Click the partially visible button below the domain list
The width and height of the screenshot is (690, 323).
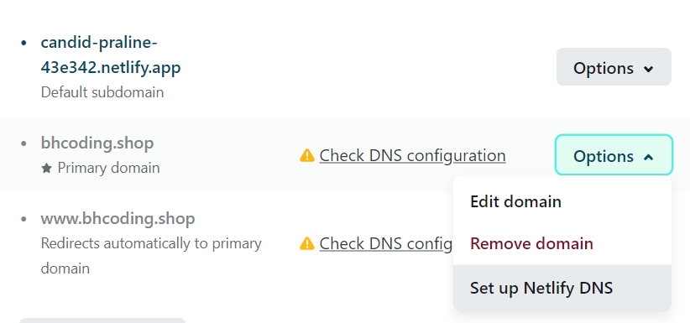point(102,320)
